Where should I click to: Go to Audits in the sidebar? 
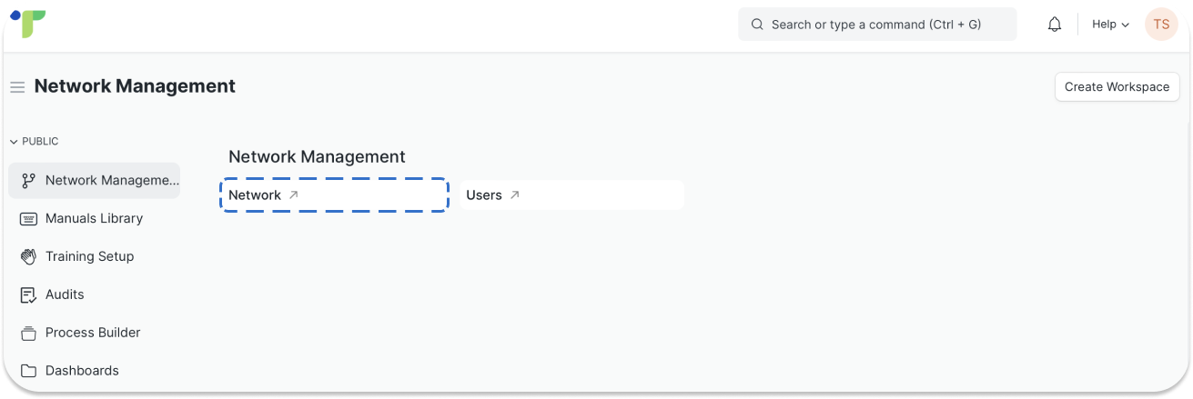click(x=65, y=294)
